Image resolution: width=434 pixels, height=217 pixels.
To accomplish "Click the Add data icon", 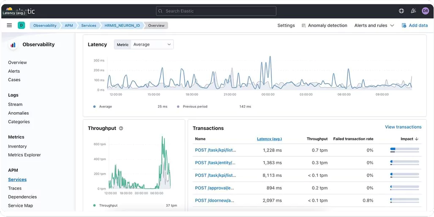I will coord(404,25).
